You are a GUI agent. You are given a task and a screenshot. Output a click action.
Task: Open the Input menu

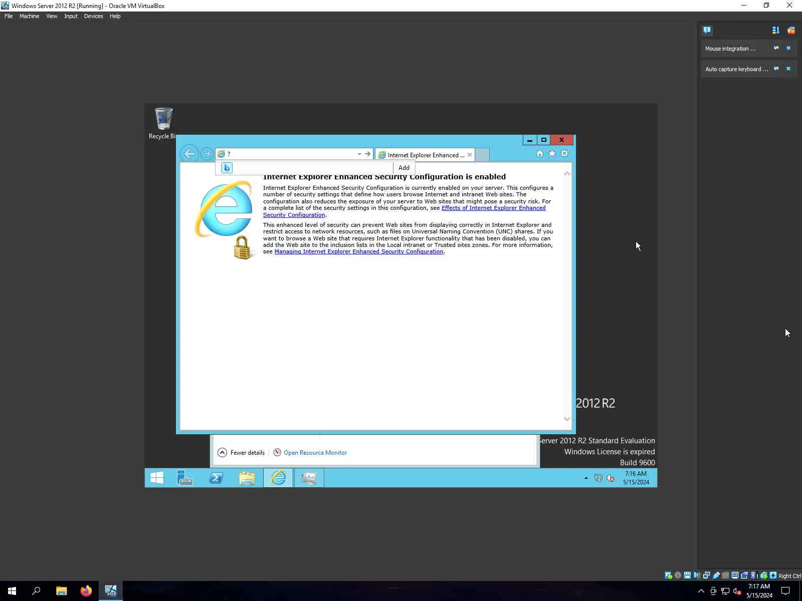[71, 16]
